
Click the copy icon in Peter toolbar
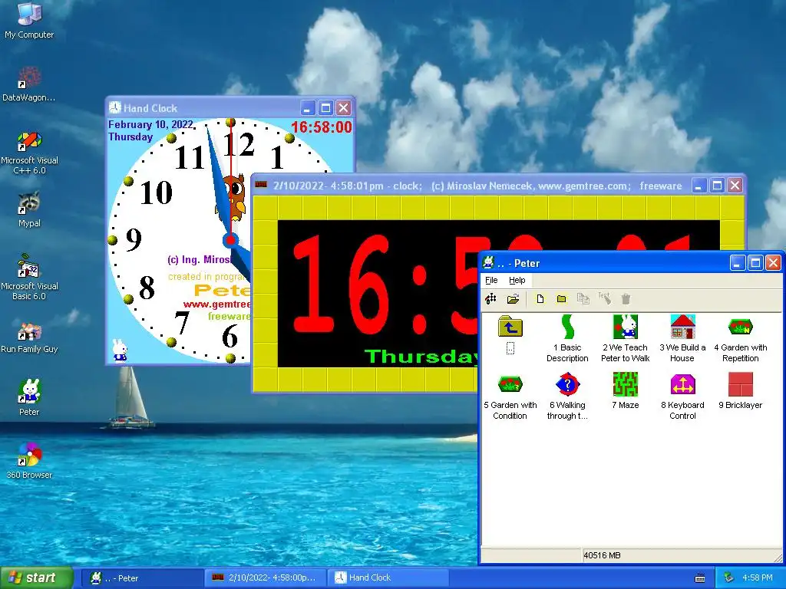click(583, 299)
